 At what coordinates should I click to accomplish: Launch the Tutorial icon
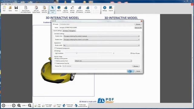click(111, 9)
